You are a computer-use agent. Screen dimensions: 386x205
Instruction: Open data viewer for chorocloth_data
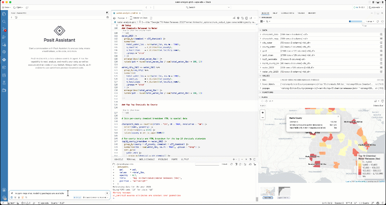pos(381,35)
